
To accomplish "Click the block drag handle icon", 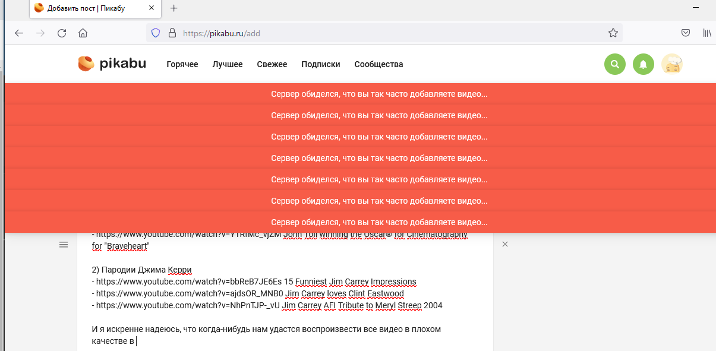I will [64, 245].
